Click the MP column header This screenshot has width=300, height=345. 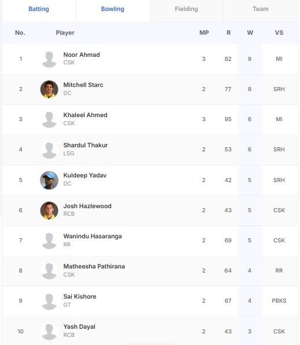click(204, 33)
